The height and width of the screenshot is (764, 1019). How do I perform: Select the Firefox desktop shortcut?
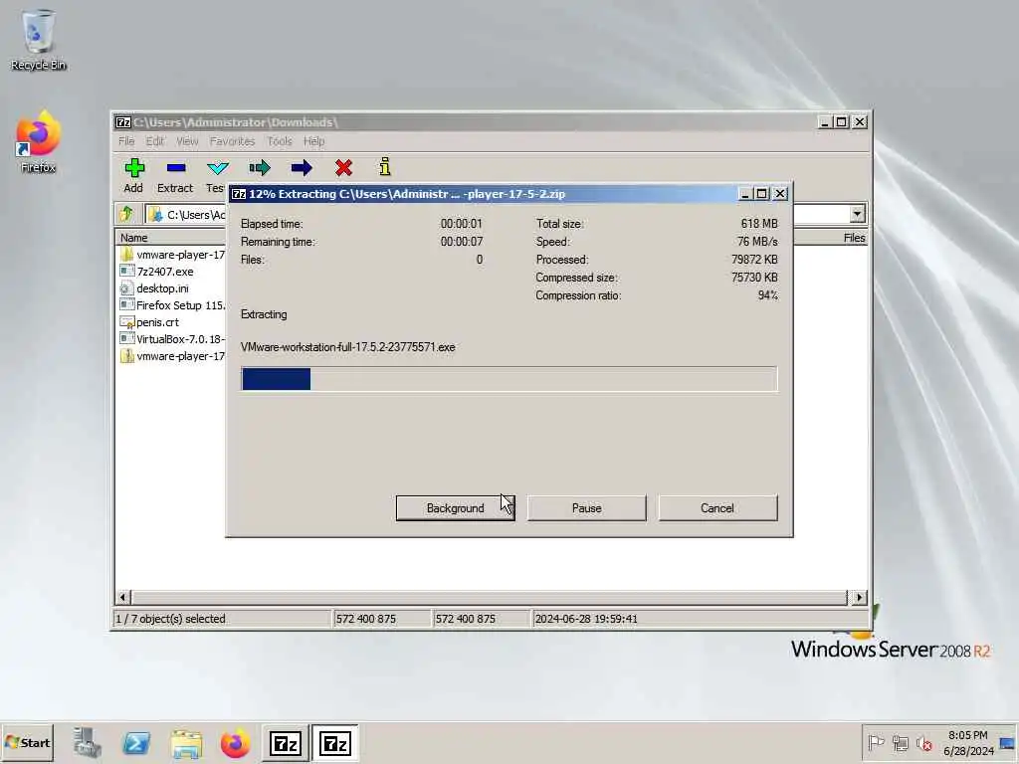(x=39, y=141)
